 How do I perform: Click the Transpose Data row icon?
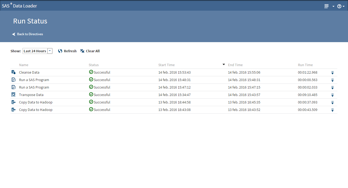point(13,95)
